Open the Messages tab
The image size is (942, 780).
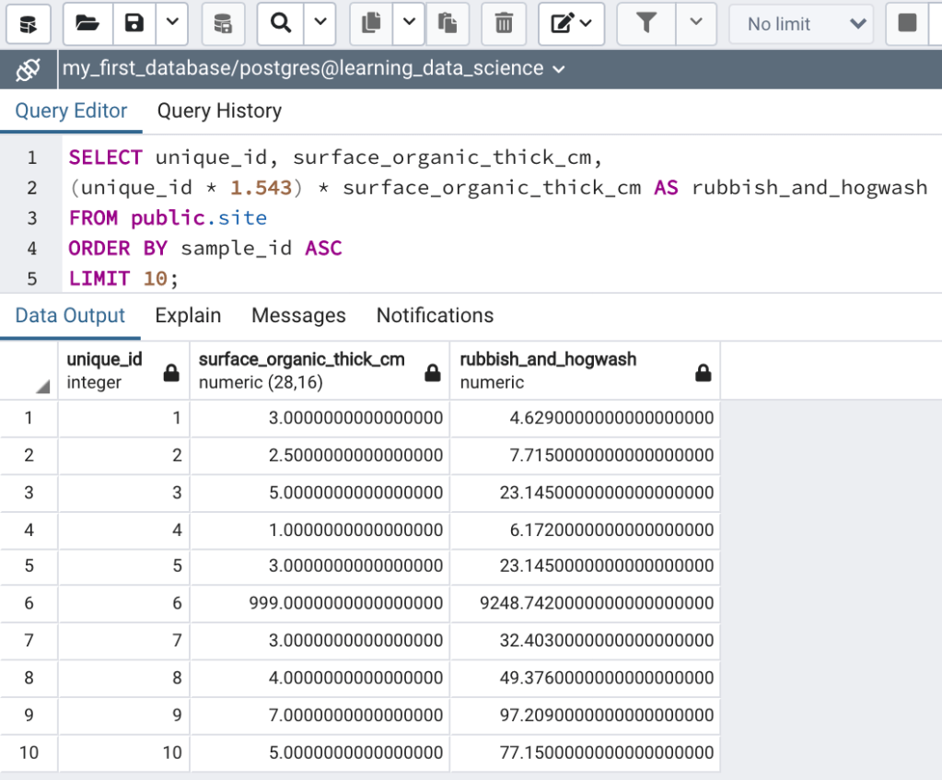pyautogui.click(x=298, y=316)
